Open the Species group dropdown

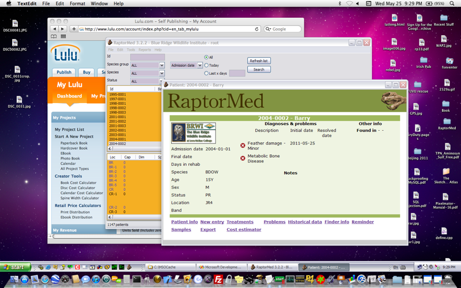point(148,65)
